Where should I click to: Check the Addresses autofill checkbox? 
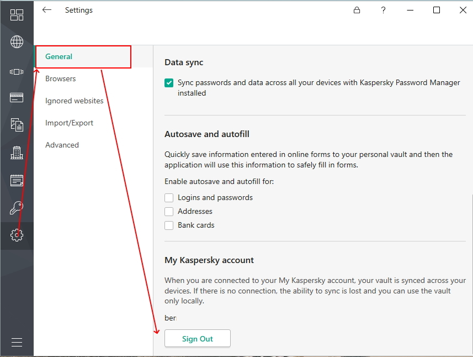pyautogui.click(x=169, y=211)
